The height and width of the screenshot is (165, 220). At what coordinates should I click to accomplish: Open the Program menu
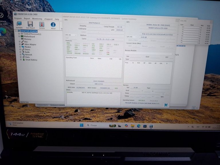(x=18, y=19)
